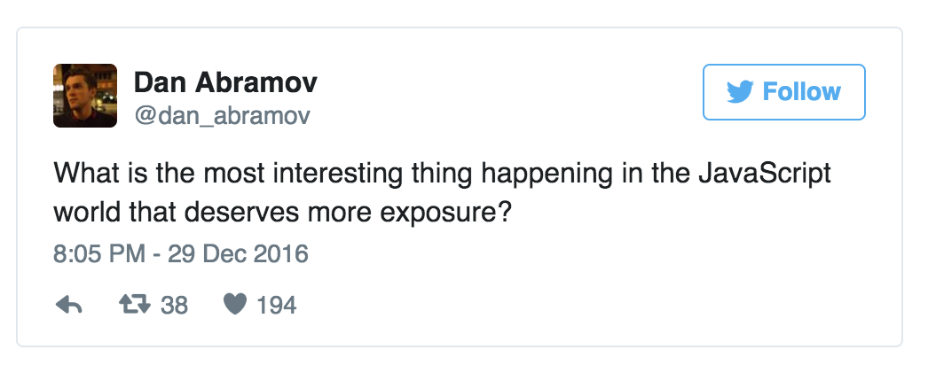Open Dan Abramov's profile picture
928x365 pixels.
(x=85, y=96)
